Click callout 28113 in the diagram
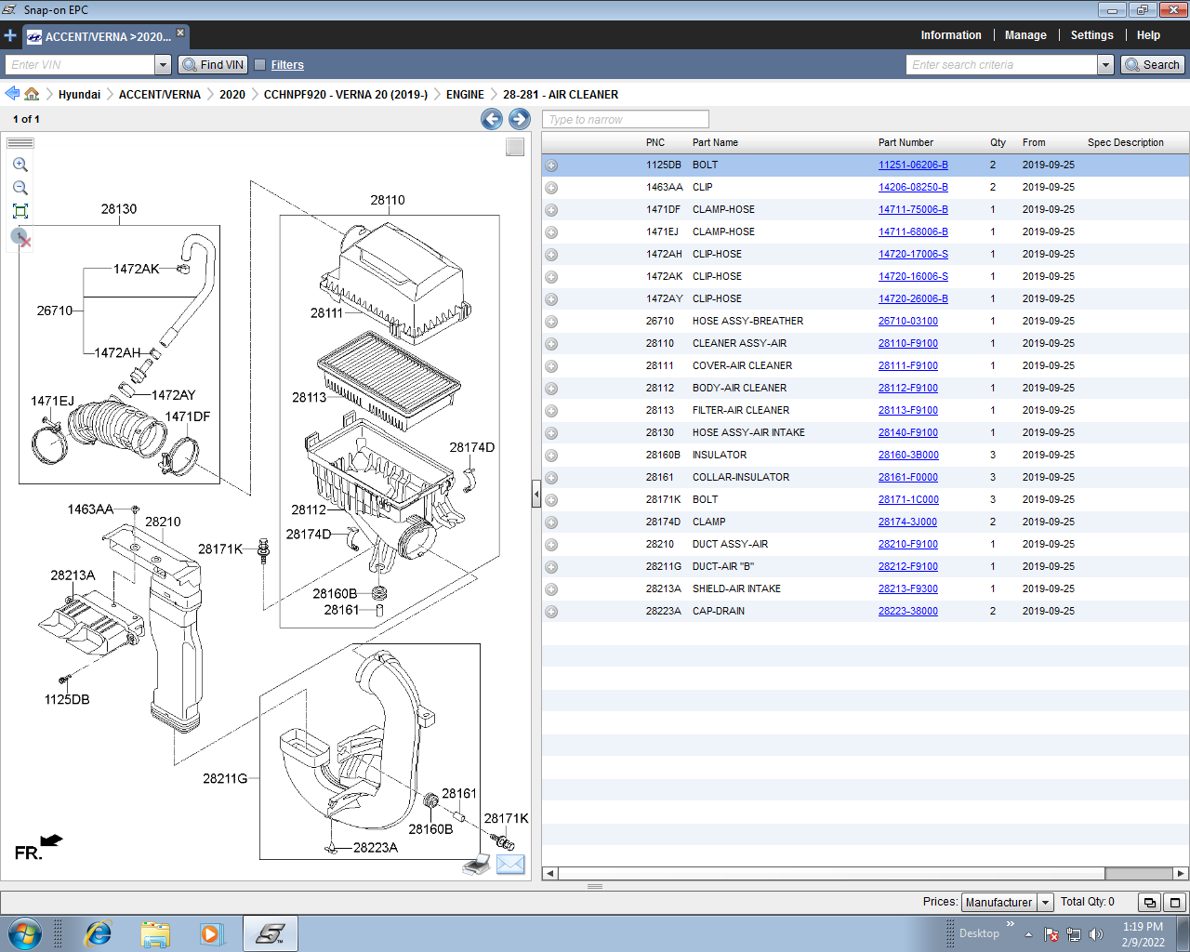This screenshot has height=952, width=1190. pyautogui.click(x=309, y=397)
